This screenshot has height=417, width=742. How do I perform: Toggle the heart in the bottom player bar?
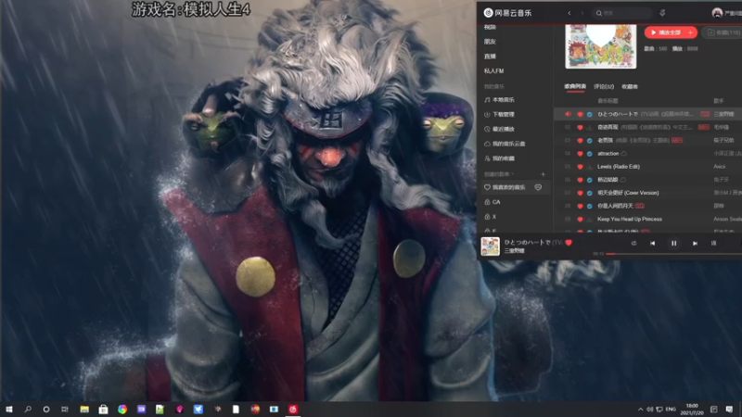[x=569, y=243]
